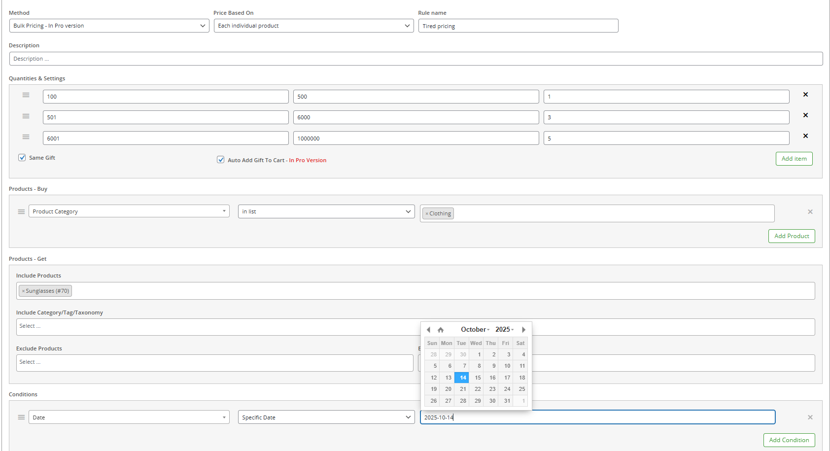
Task: Click the Add Product button
Action: click(791, 236)
